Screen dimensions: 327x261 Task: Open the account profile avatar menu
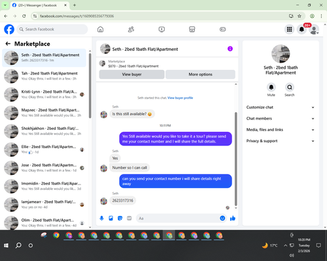tap(314, 29)
